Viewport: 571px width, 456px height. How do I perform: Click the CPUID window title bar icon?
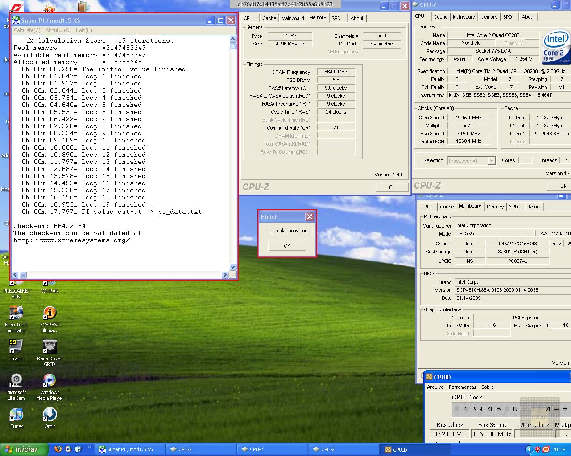(429, 377)
